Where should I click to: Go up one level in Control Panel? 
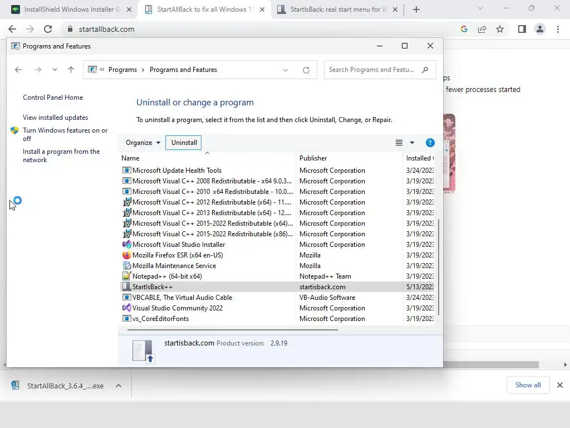click(71, 70)
